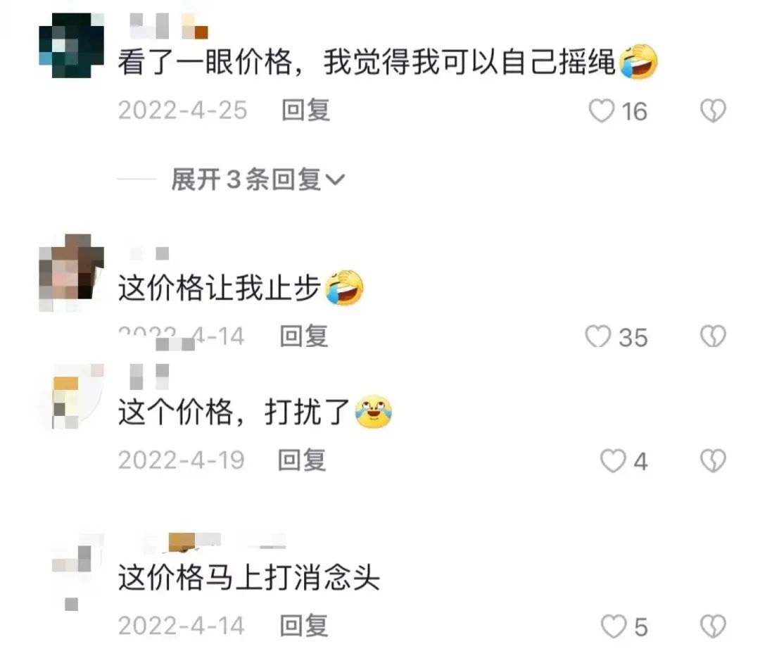Like the comment with 35 likes
The image size is (760, 656).
[597, 336]
